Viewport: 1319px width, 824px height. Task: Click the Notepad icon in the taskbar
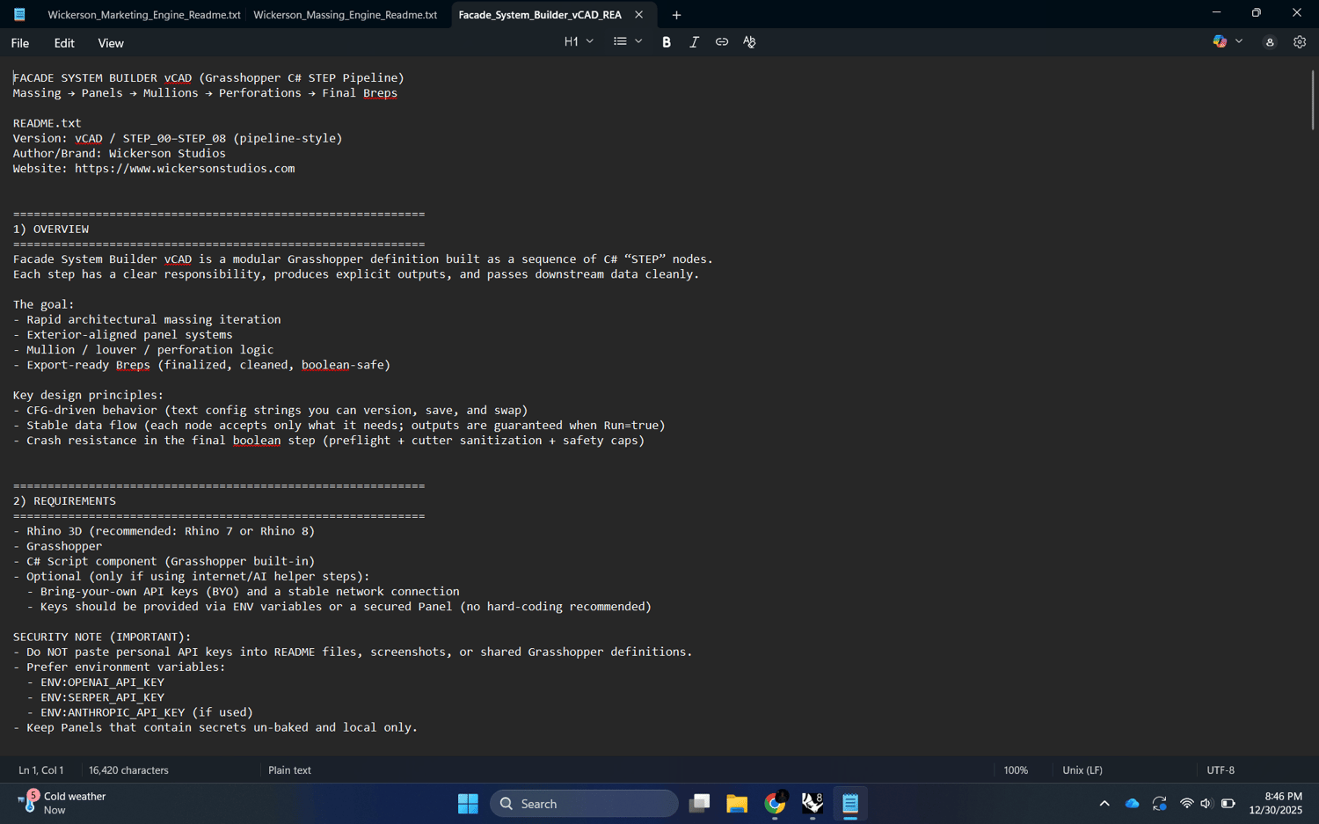coord(850,804)
